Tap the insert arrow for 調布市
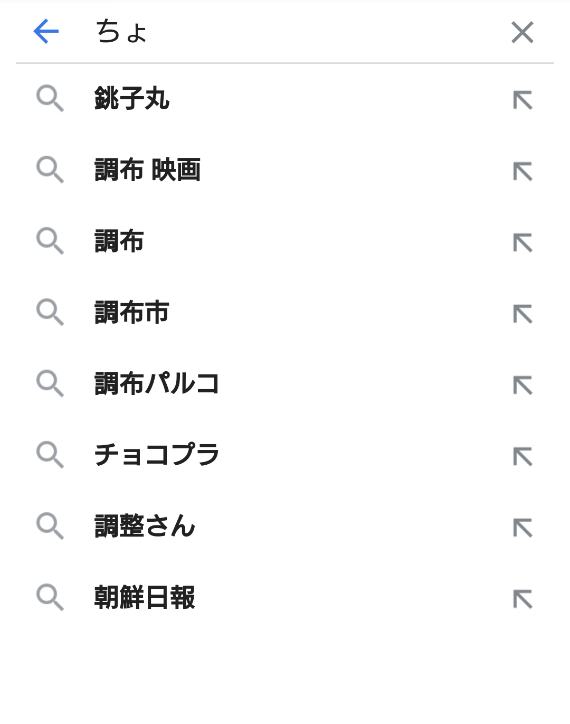The height and width of the screenshot is (724, 570). 522,314
